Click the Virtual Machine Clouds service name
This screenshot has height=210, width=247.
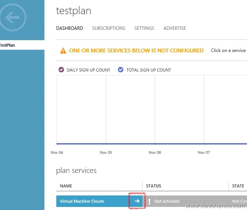pyautogui.click(x=82, y=201)
